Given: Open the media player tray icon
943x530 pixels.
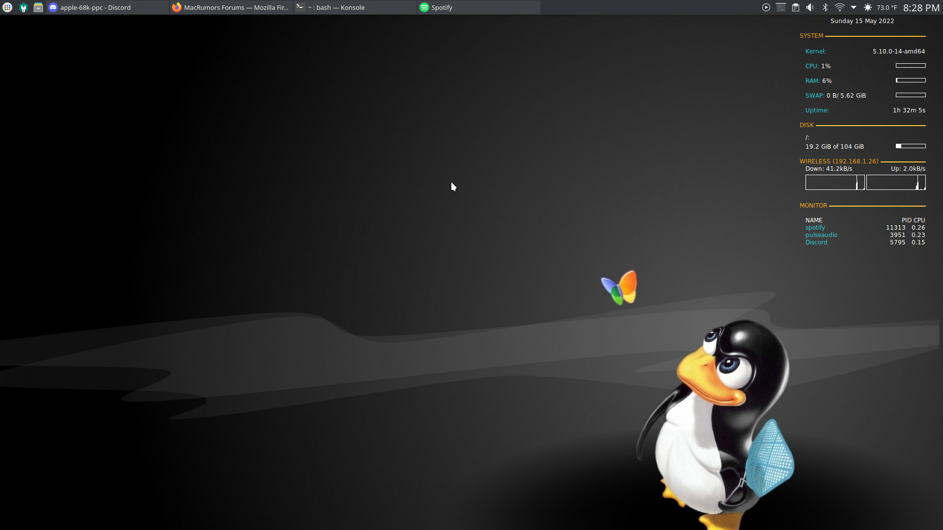Looking at the screenshot, I should pyautogui.click(x=766, y=7).
